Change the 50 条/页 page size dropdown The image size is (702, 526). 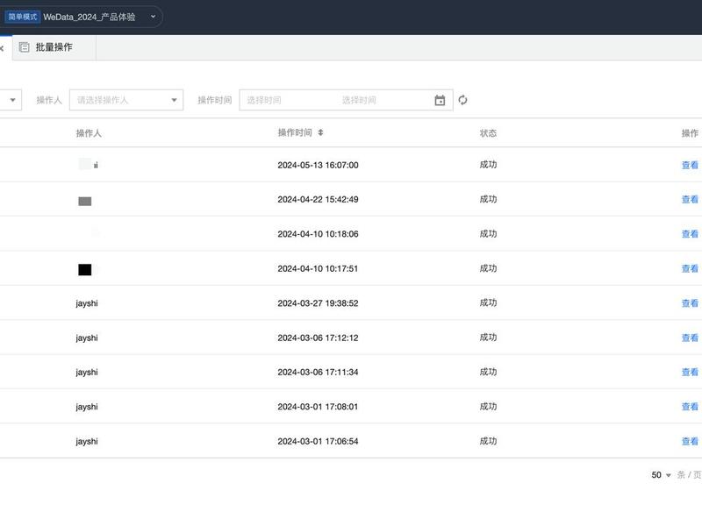(x=661, y=474)
